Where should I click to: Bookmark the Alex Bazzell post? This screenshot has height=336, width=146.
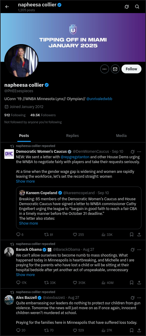[132, 330]
